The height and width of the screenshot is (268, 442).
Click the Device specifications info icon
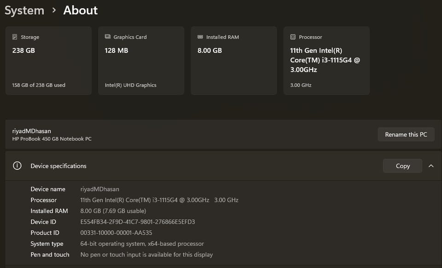point(17,166)
